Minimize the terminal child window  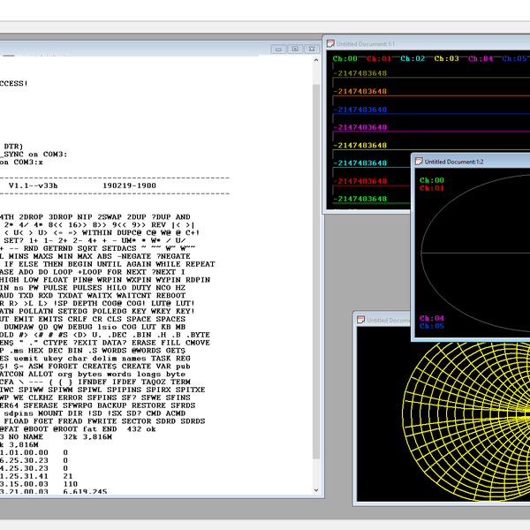[278, 49]
